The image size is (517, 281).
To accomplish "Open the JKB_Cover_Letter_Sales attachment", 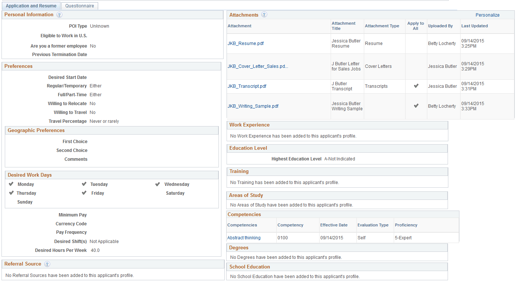I will point(258,66).
